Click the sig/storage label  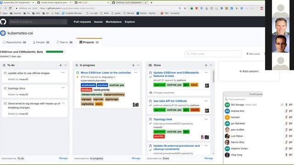tap(112, 99)
